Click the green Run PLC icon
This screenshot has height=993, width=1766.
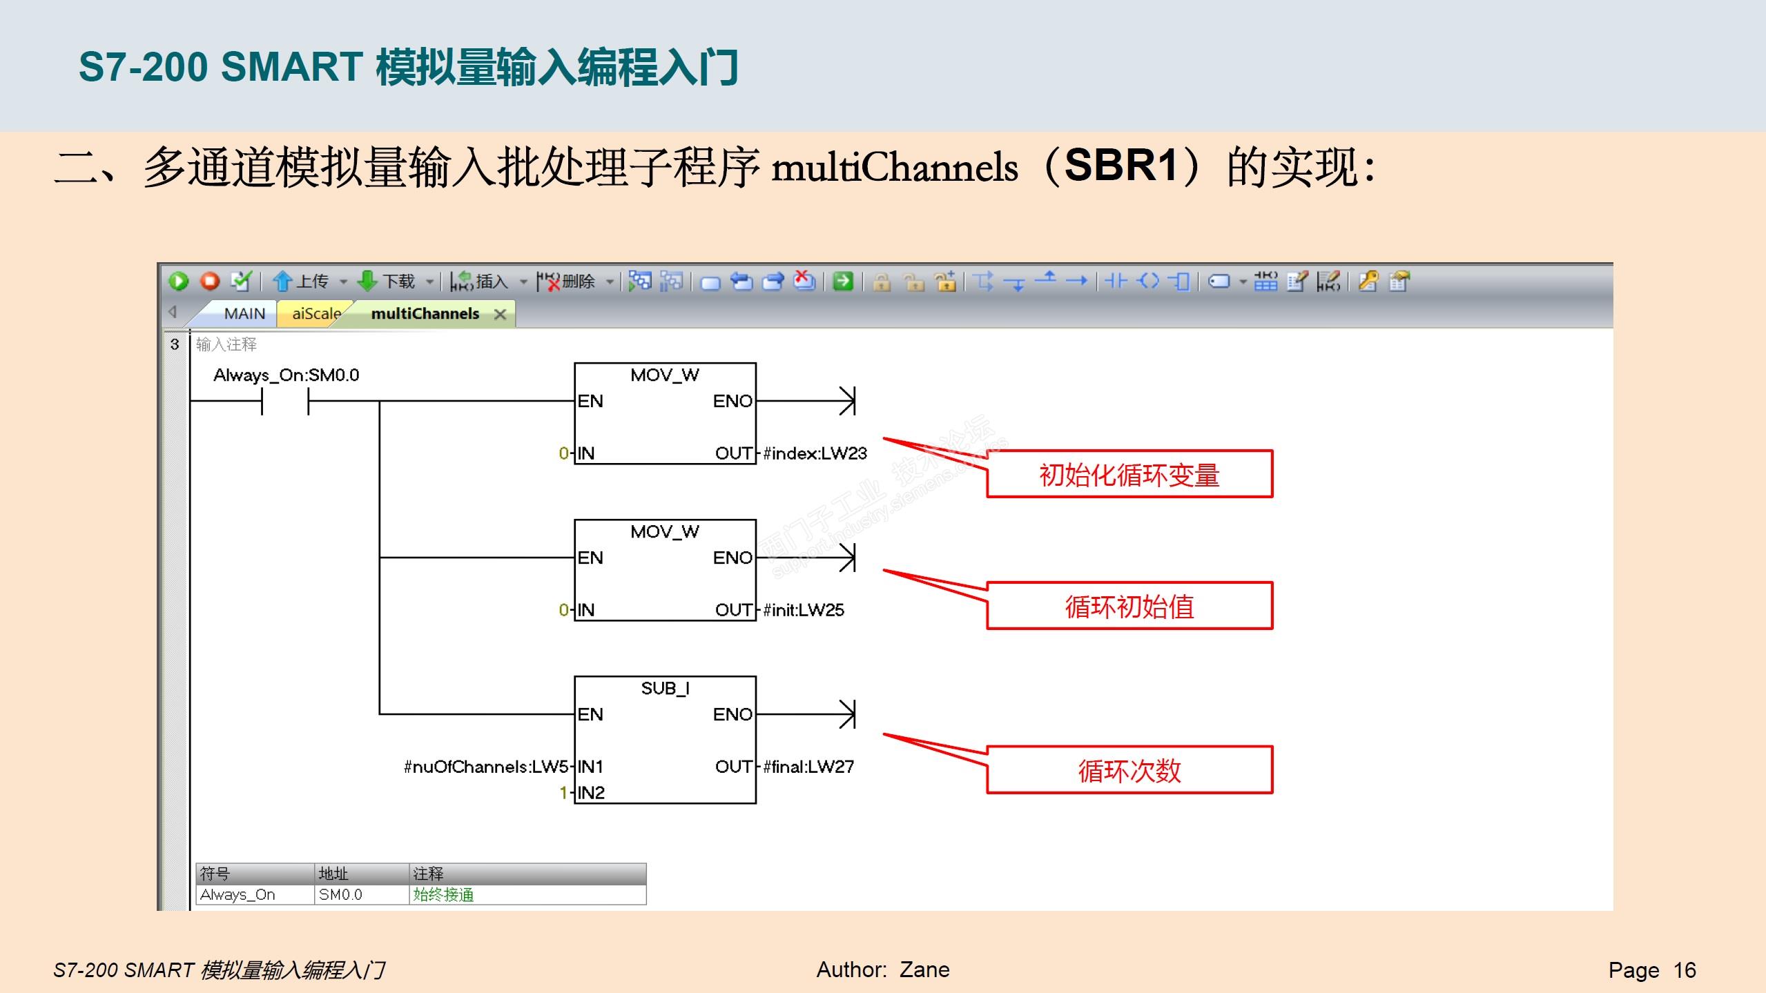[179, 282]
